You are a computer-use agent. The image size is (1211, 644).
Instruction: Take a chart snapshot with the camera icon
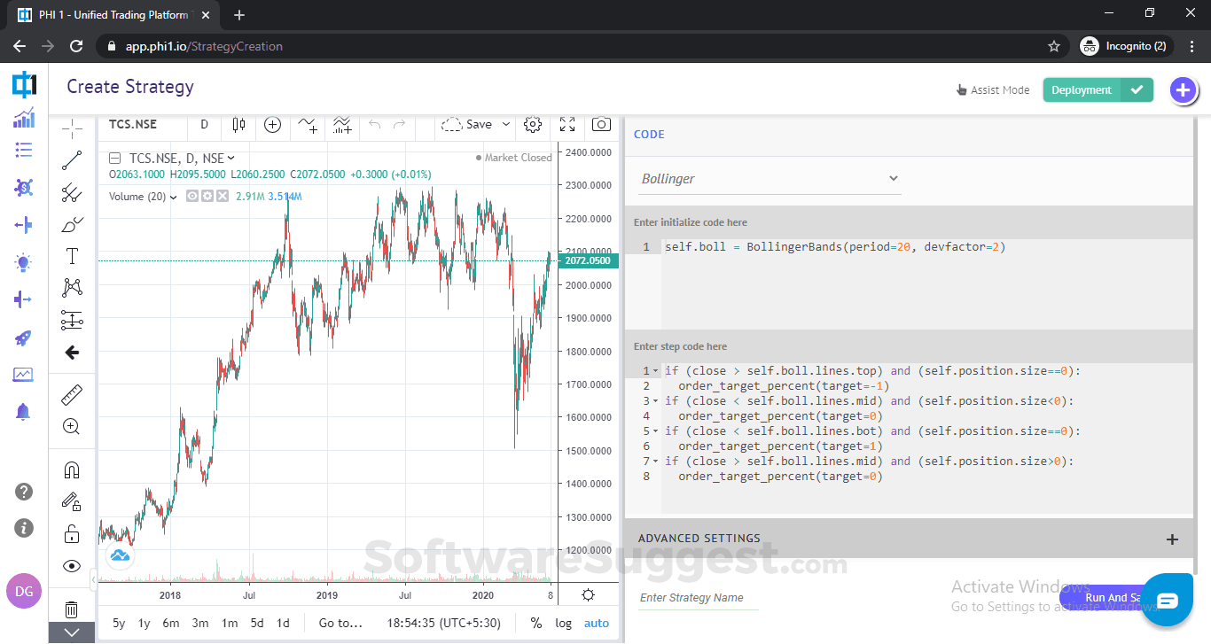click(601, 124)
